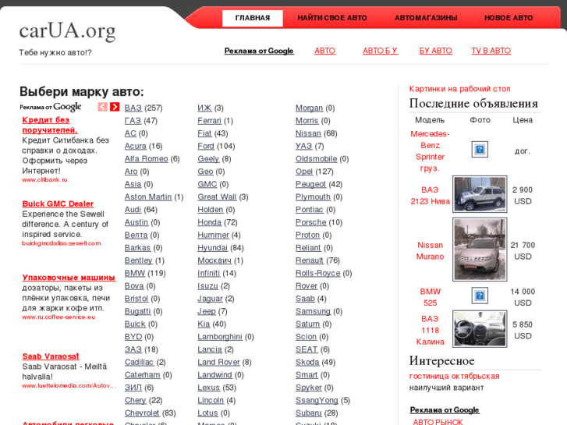
Task: Open the BMW 525 listing link
Action: 430,297
